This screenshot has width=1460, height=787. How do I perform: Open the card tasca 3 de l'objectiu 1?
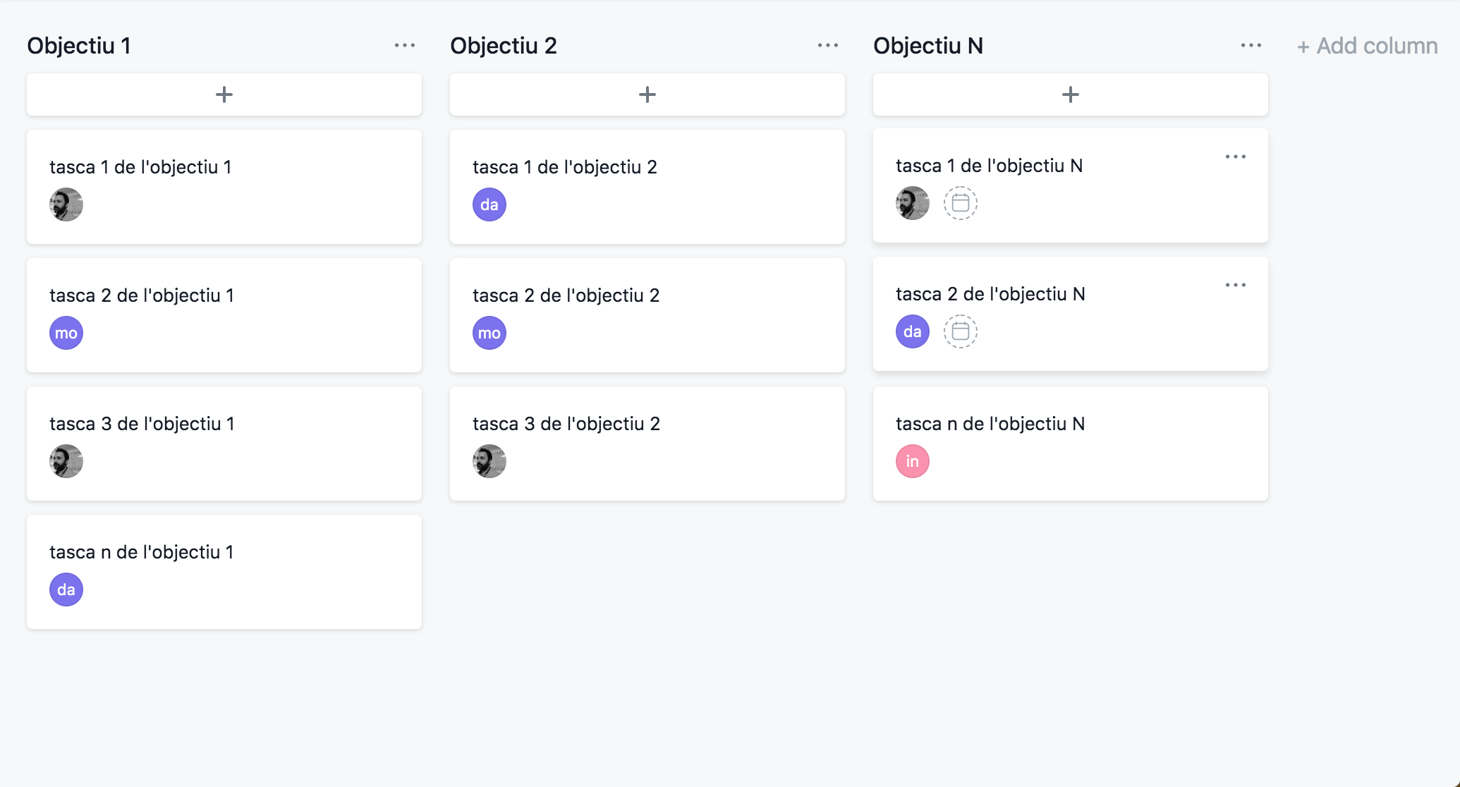pyautogui.click(x=224, y=444)
